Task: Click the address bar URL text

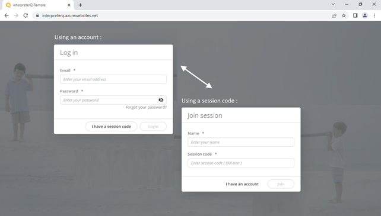Action: point(70,15)
